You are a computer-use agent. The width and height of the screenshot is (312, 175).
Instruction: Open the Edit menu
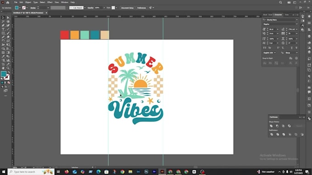point(21,2)
